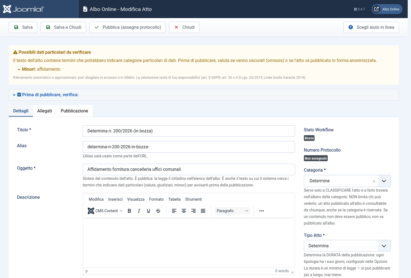Click the 'Bozza' workflow status badge
411x278 pixels.
[309, 138]
